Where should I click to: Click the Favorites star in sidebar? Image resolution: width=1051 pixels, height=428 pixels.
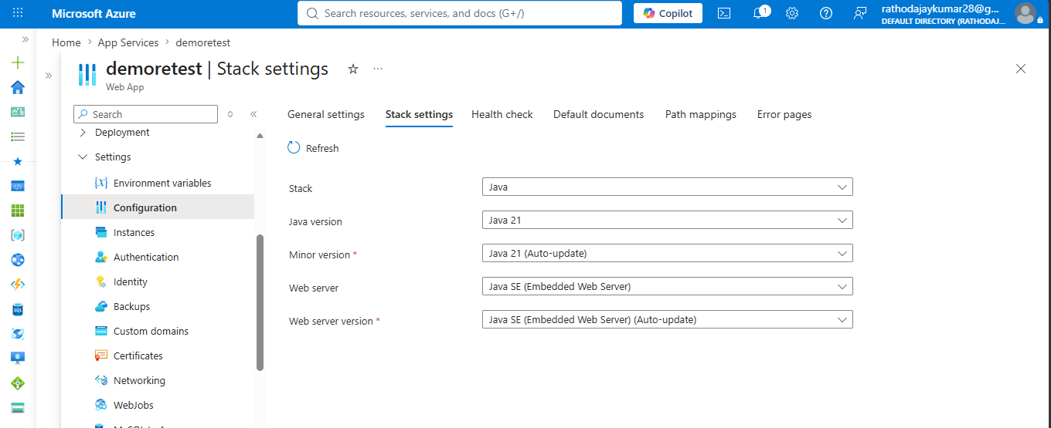click(18, 161)
